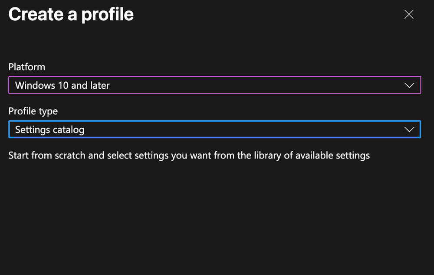Click the chevron arrow in Platform field
The height and width of the screenshot is (275, 434).
coord(409,85)
